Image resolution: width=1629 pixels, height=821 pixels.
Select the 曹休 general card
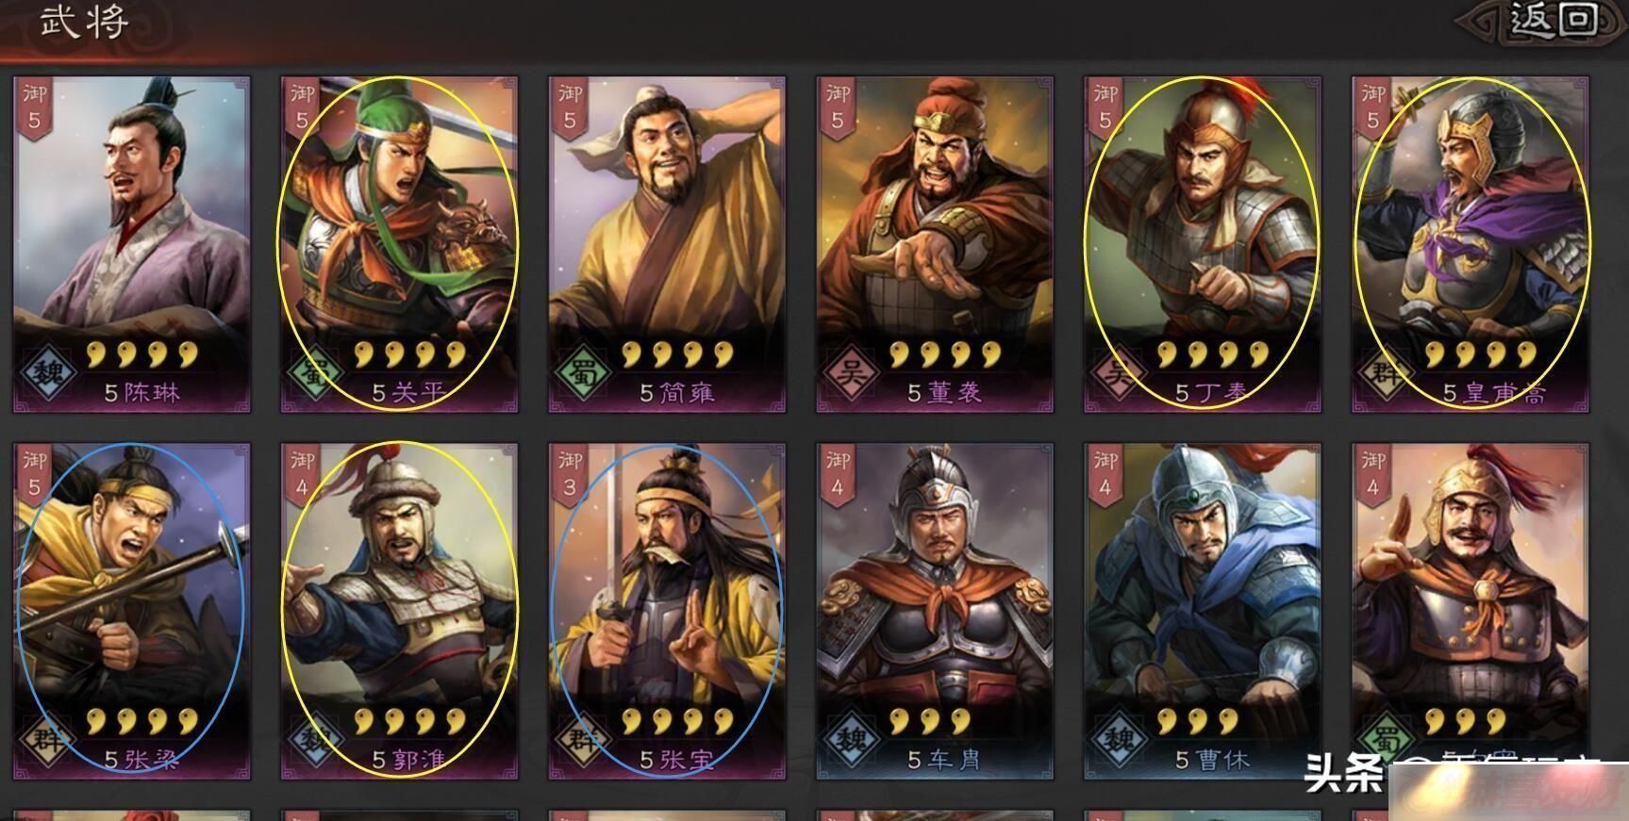point(1203,612)
